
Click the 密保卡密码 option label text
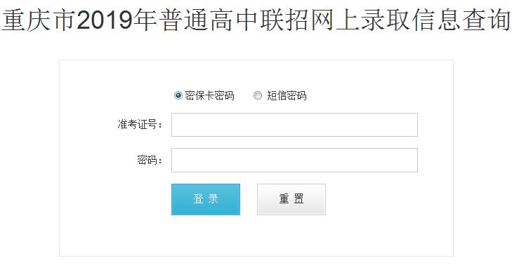[209, 95]
